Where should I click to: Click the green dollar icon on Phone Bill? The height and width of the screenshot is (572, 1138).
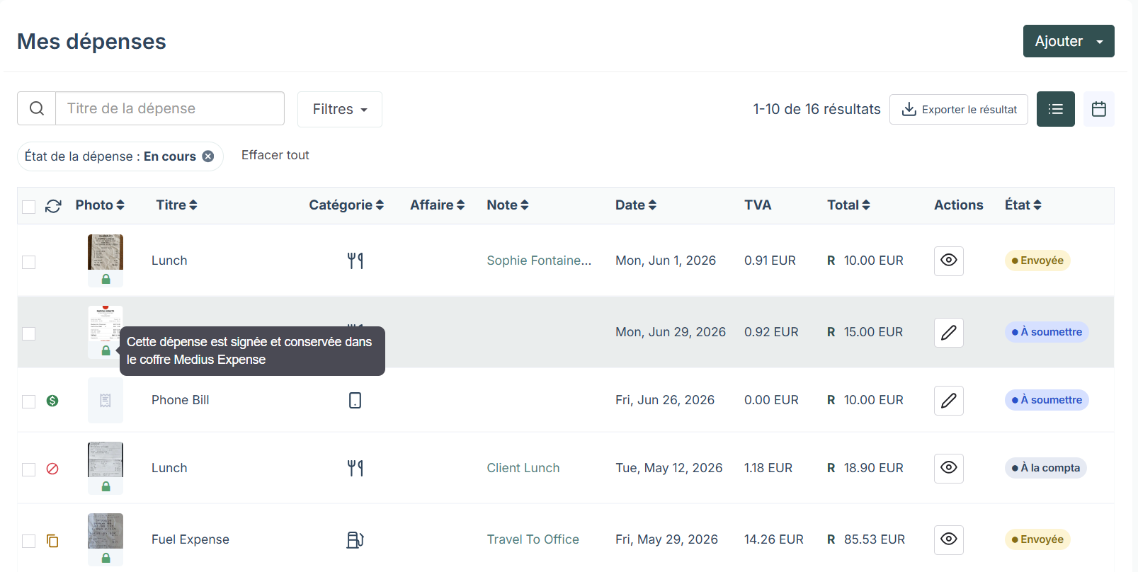[x=52, y=401]
